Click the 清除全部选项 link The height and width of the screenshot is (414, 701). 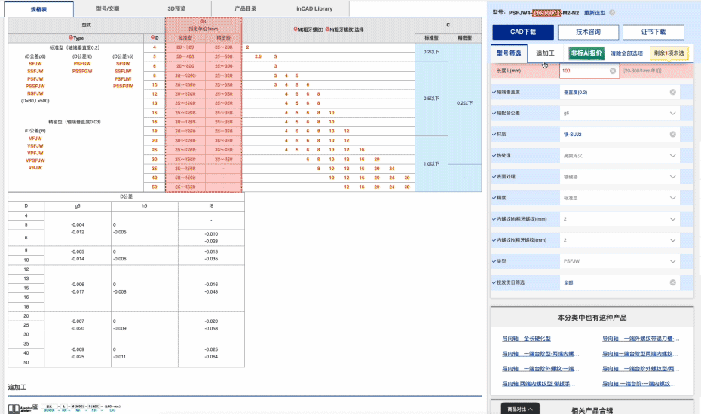coord(626,53)
